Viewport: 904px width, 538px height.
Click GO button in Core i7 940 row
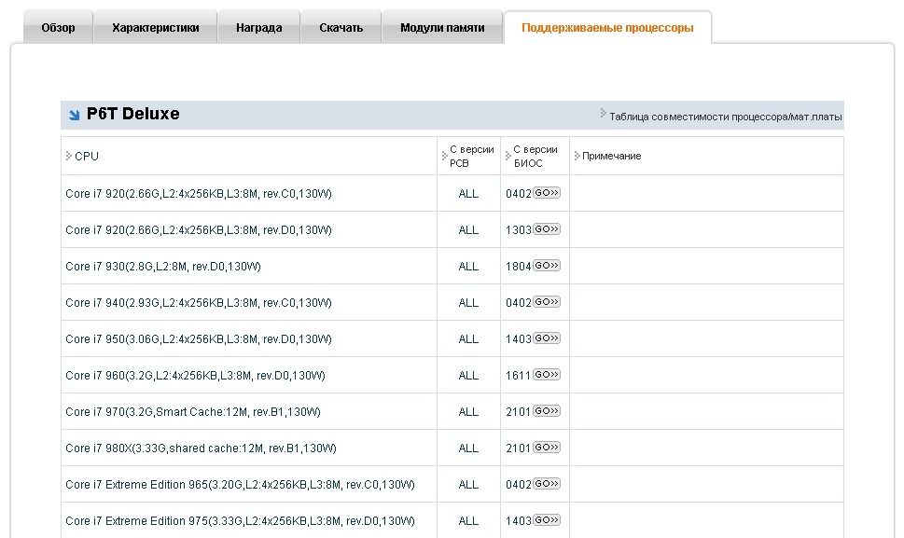[547, 302]
